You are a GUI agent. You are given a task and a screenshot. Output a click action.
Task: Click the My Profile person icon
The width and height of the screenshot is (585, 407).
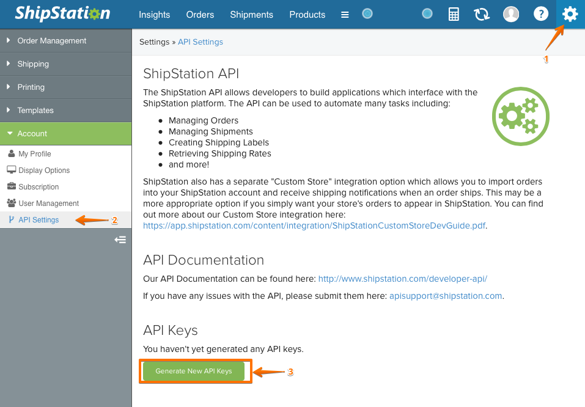click(x=12, y=153)
